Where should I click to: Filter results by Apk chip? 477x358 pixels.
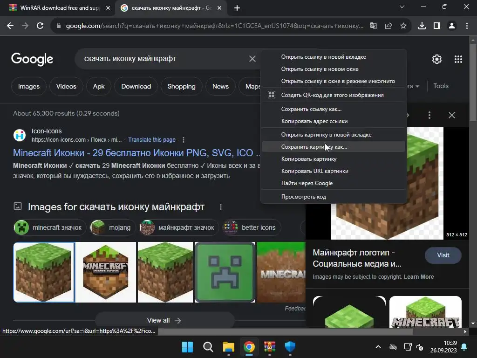click(x=99, y=86)
